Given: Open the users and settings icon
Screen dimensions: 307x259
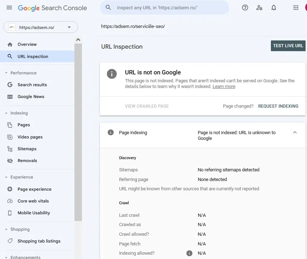Looking at the screenshot, I should (259, 8).
